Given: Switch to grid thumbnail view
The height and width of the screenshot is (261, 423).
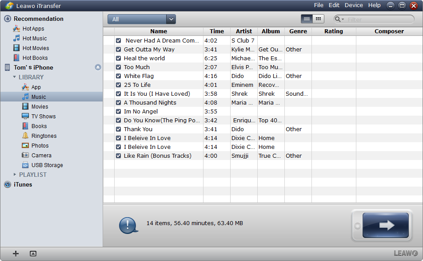Looking at the screenshot, I should 318,19.
